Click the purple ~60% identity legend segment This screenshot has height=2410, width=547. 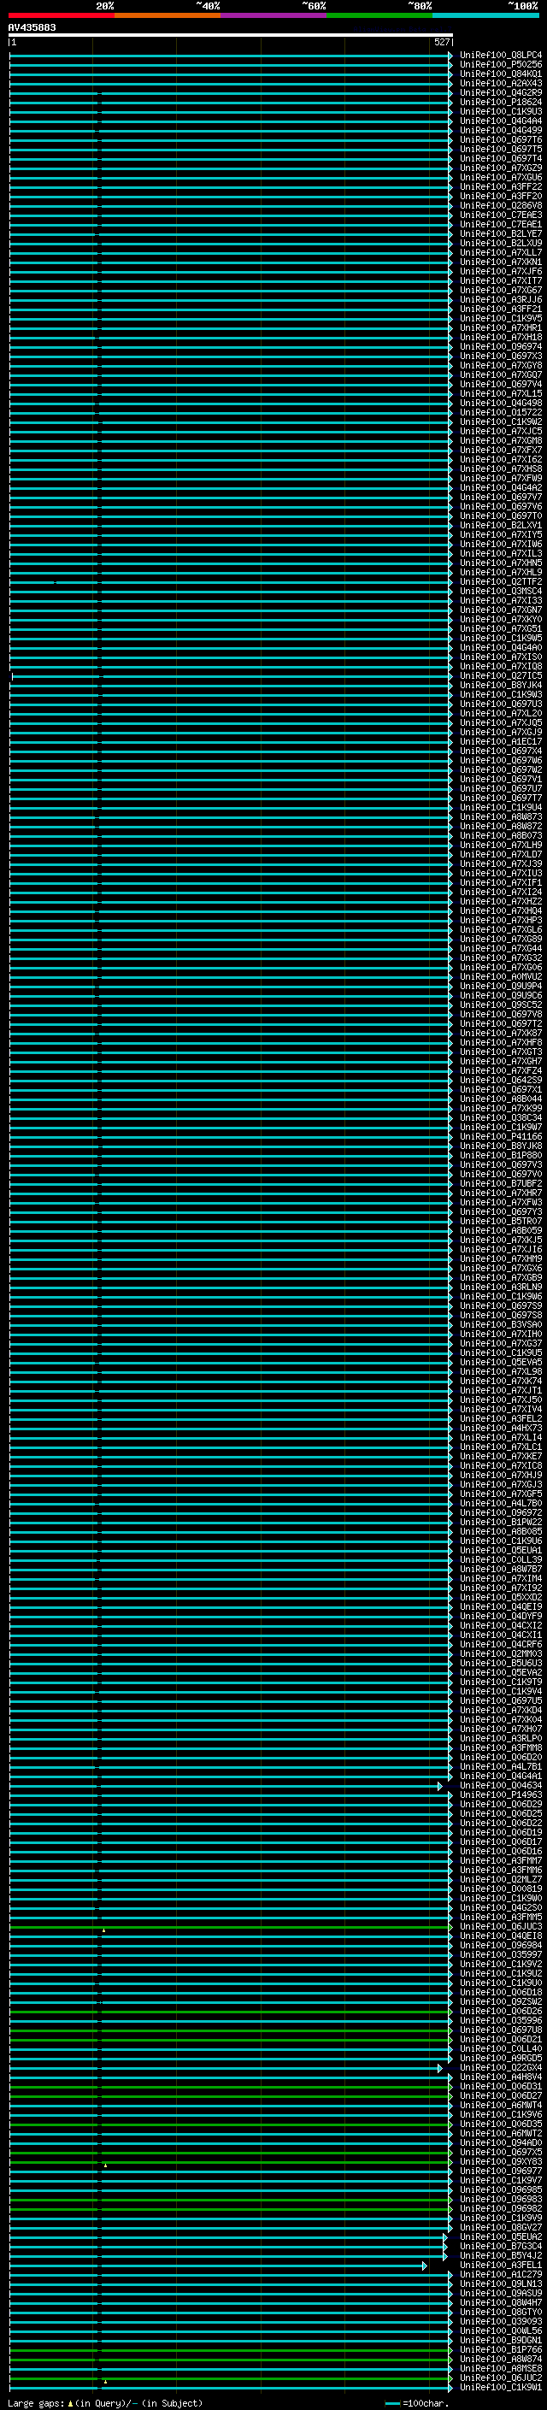pos(274,15)
